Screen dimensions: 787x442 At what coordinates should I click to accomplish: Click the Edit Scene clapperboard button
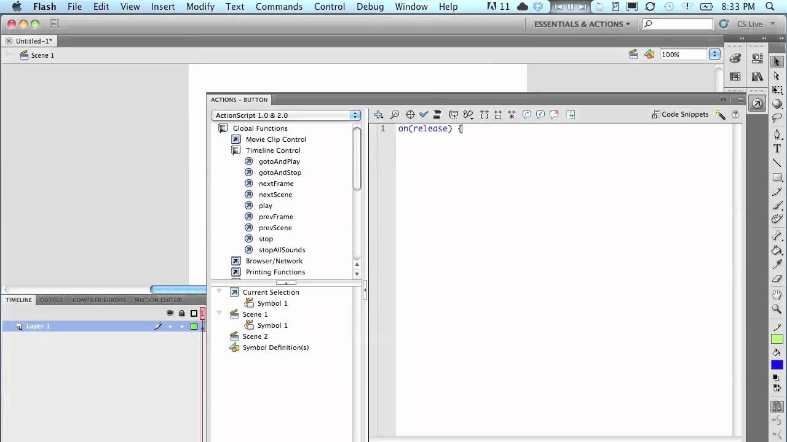coord(633,55)
